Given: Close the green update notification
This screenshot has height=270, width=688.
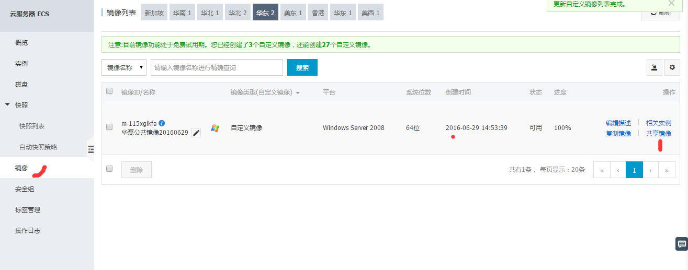Looking at the screenshot, I should pos(671,3).
